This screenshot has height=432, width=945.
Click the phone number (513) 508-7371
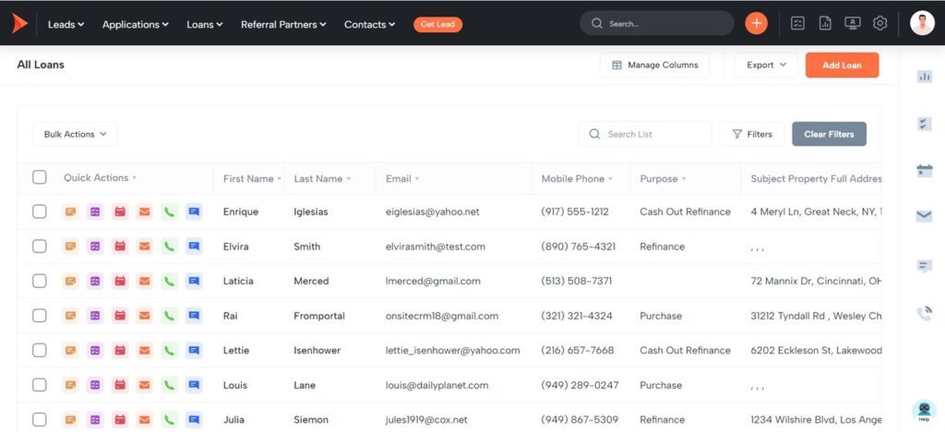[577, 281]
